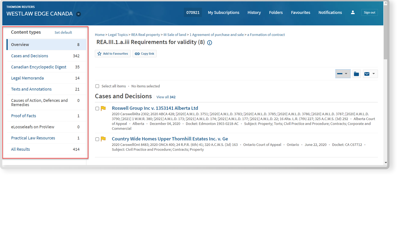The height and width of the screenshot is (231, 411).
Task: Click Legal Topics breadcrumb link
Action: coord(118,35)
